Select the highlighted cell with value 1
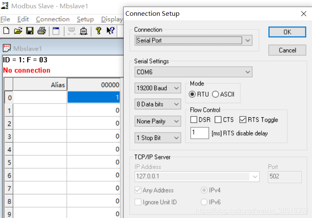The height and width of the screenshot is (218, 312). (94, 97)
